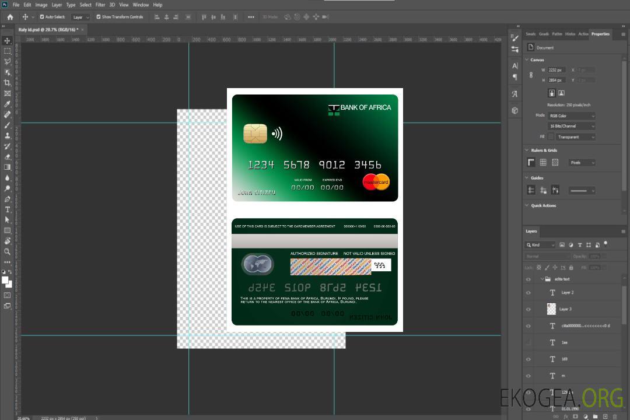
Task: Toggle the grid button in Rulers & Grids
Action: (x=543, y=162)
